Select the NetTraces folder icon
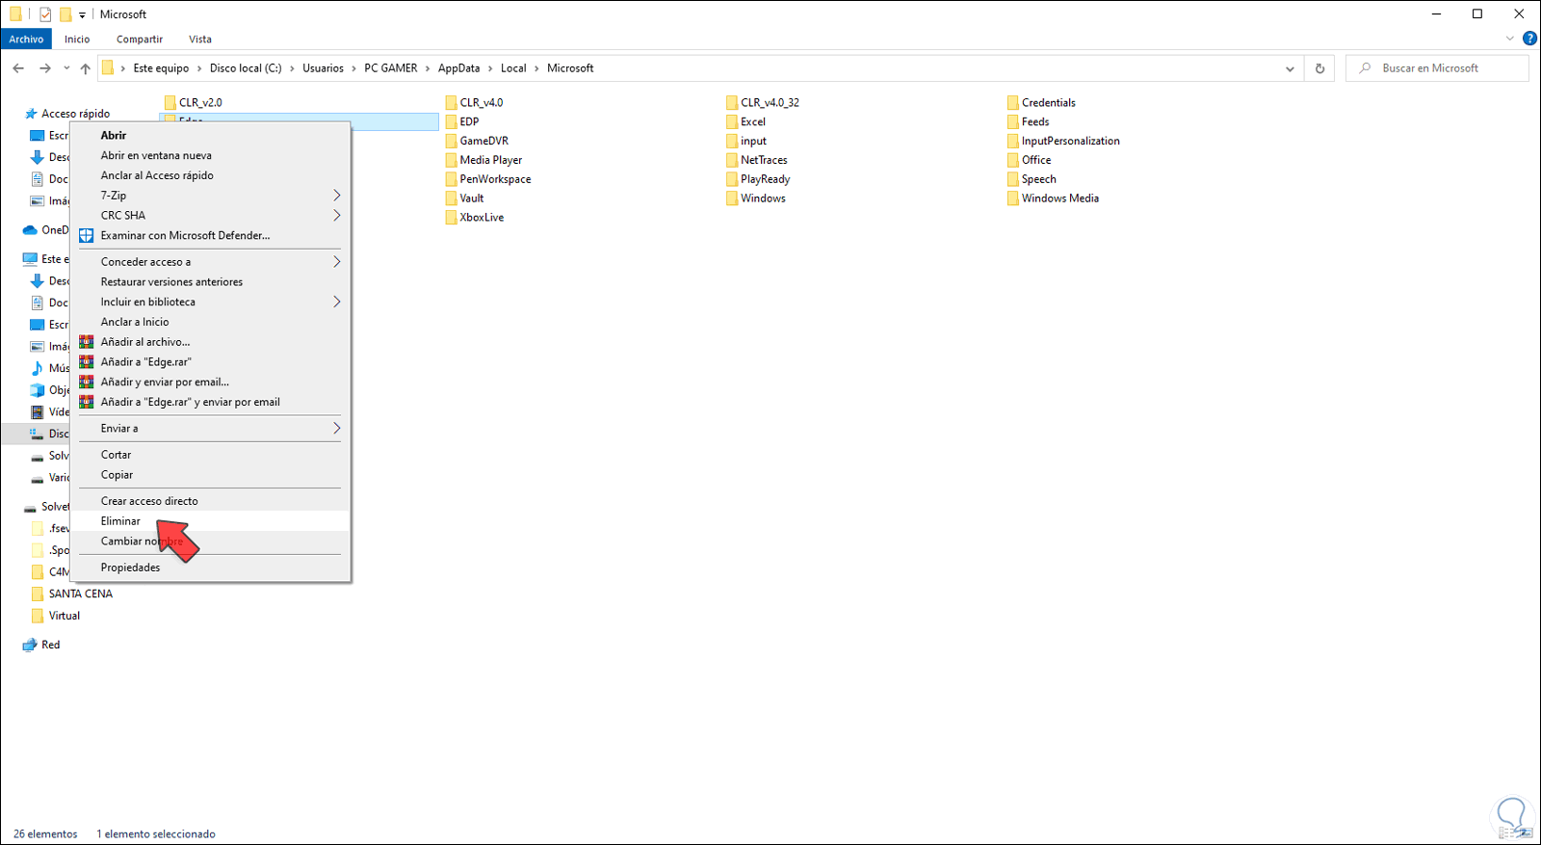This screenshot has height=845, width=1541. click(732, 160)
